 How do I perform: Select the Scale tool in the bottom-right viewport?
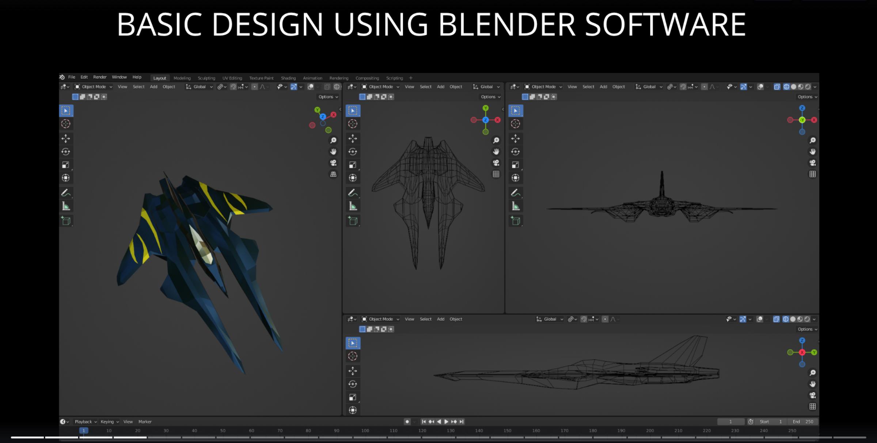point(353,397)
